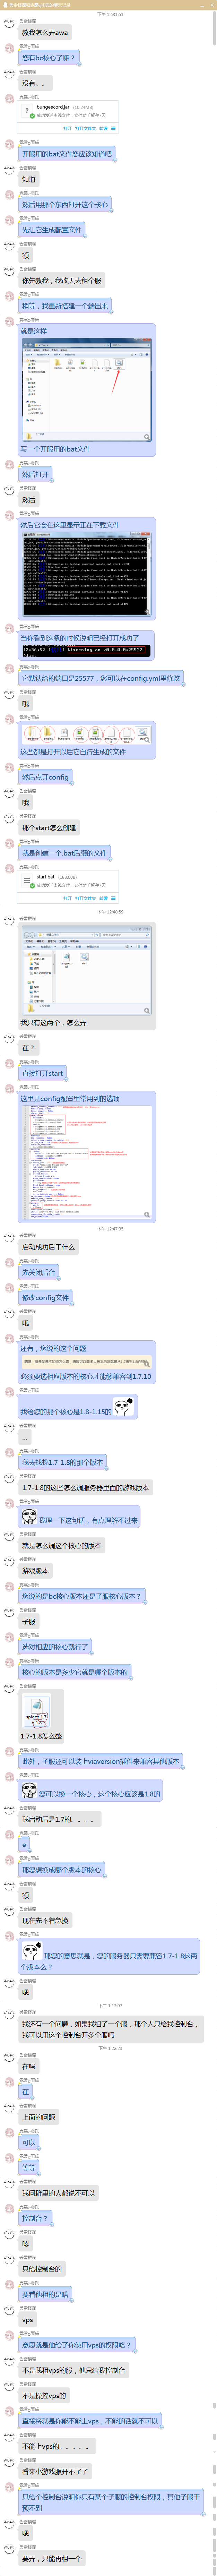Click 打开文件夹 link under bungeecord.jar
The width and height of the screenshot is (217, 2576).
pos(85,128)
